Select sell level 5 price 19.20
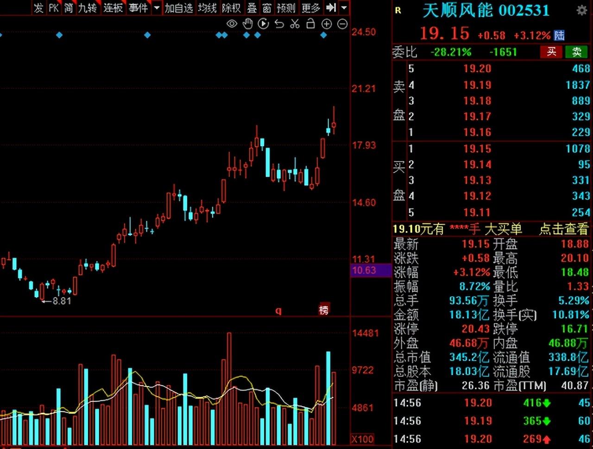The width and height of the screenshot is (593, 449). pos(477,69)
